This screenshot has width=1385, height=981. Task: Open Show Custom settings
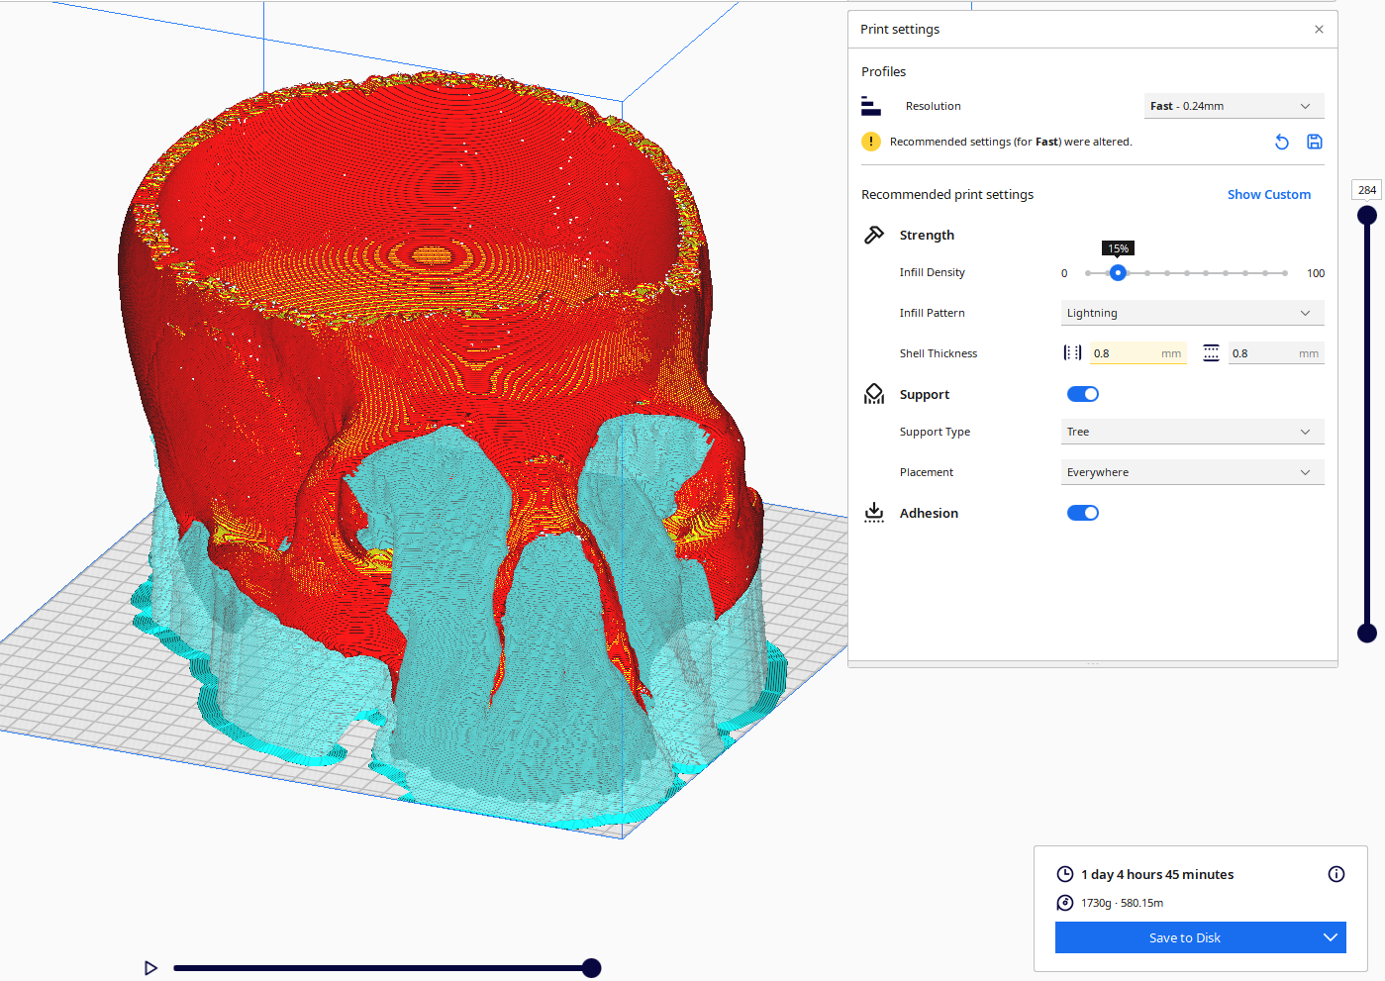tap(1268, 194)
